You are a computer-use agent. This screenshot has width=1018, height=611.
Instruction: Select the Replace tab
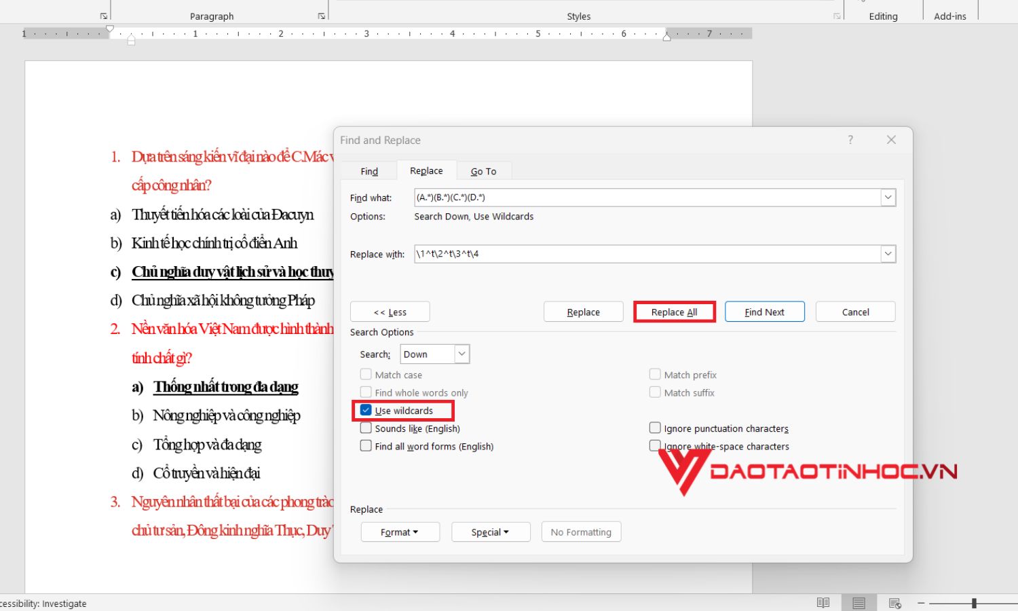point(426,171)
